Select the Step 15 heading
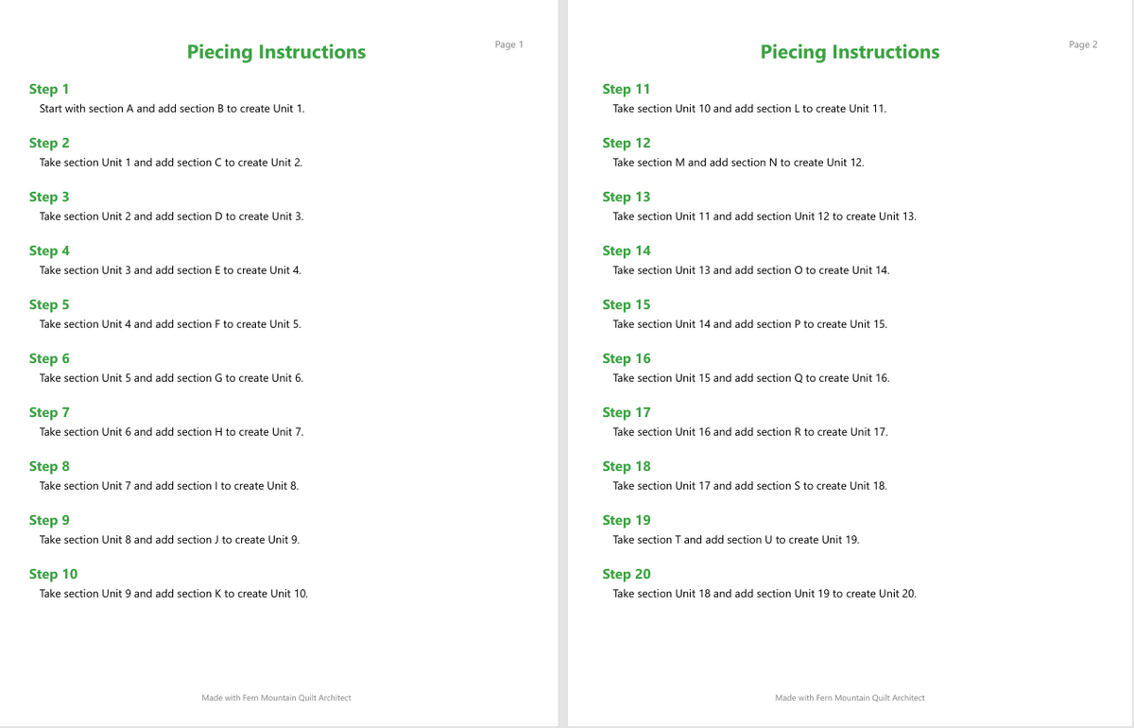This screenshot has width=1134, height=728. (x=627, y=304)
